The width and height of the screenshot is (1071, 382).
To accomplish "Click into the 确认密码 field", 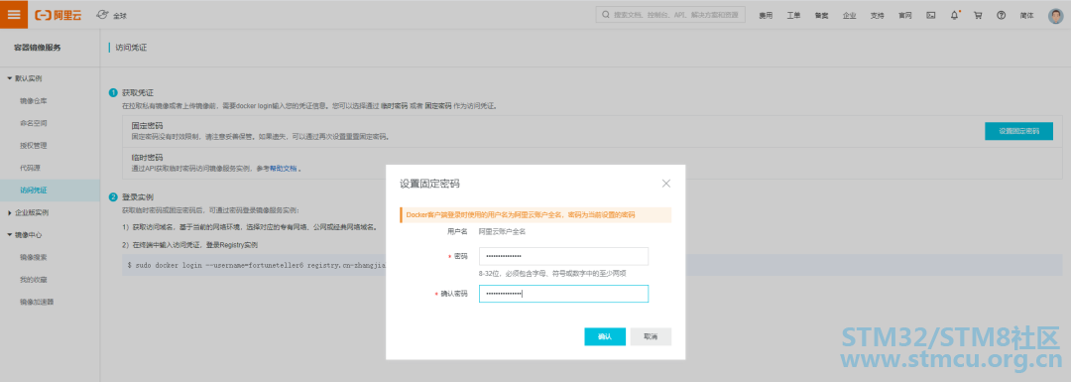I will click(563, 294).
